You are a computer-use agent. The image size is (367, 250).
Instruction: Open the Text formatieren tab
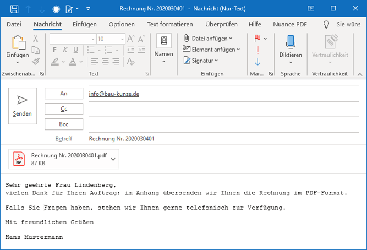(170, 24)
